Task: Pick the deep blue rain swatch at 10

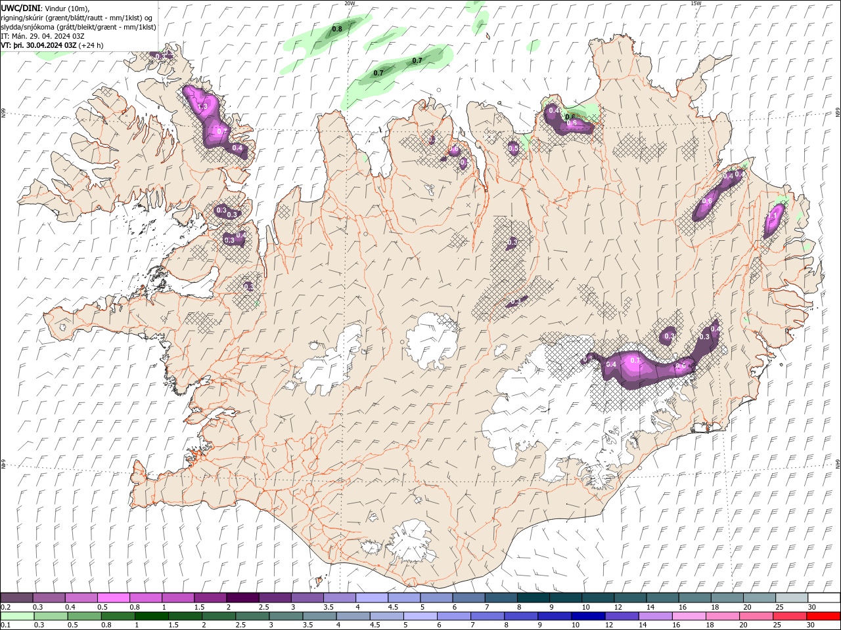Action: click(x=587, y=616)
